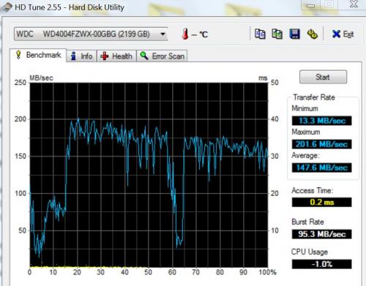This screenshot has width=366, height=286.
Task: Go to the Error Scan tab
Action: pos(162,56)
